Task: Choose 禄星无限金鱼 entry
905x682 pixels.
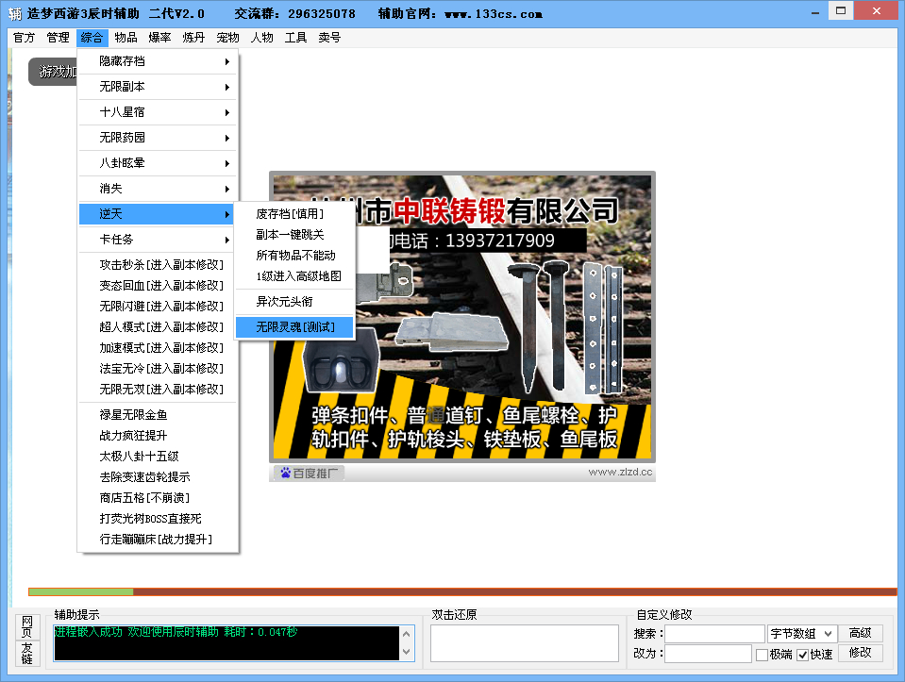Action: (x=158, y=415)
